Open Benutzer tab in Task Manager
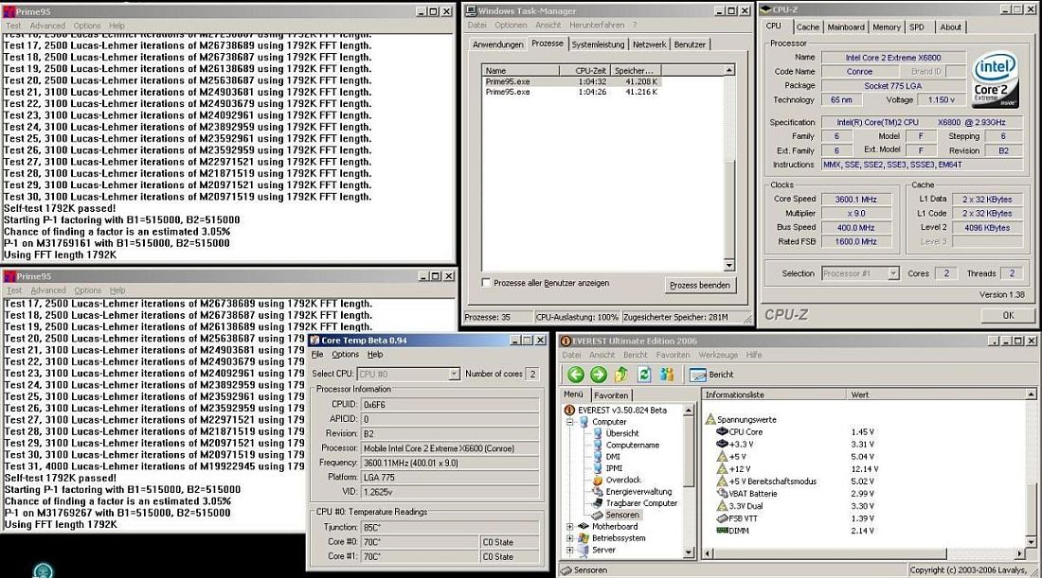The image size is (1042, 578). (690, 44)
